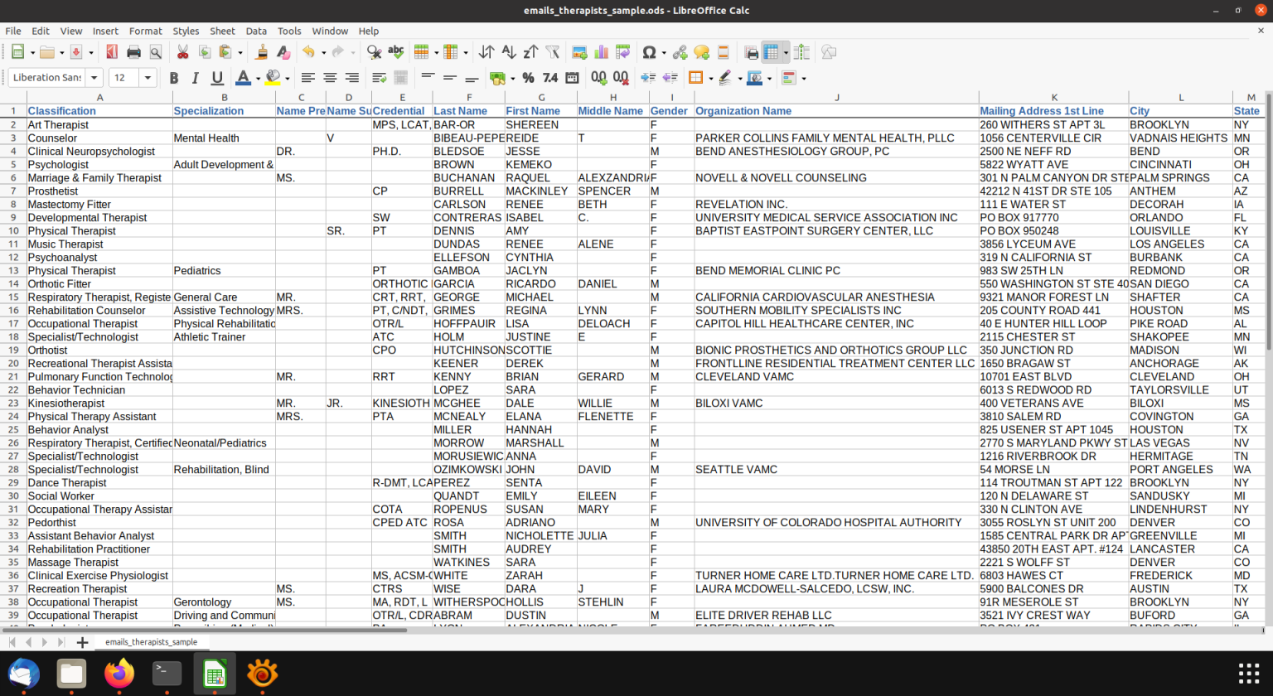1273x696 pixels.
Task: Click the font color swatch
Action: coord(244,78)
